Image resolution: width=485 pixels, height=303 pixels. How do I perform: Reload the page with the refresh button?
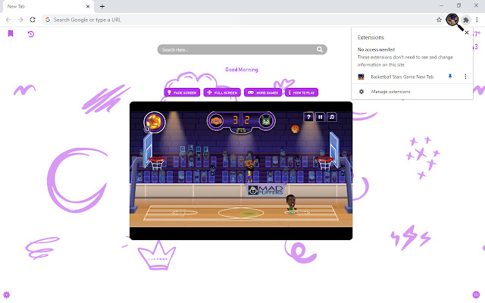33,19
